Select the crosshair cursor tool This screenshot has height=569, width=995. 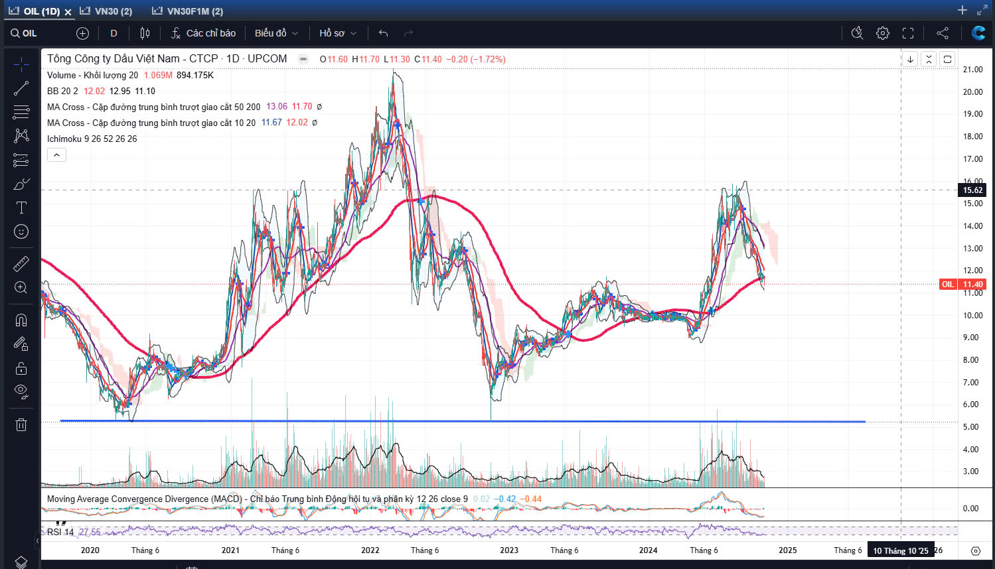click(21, 64)
